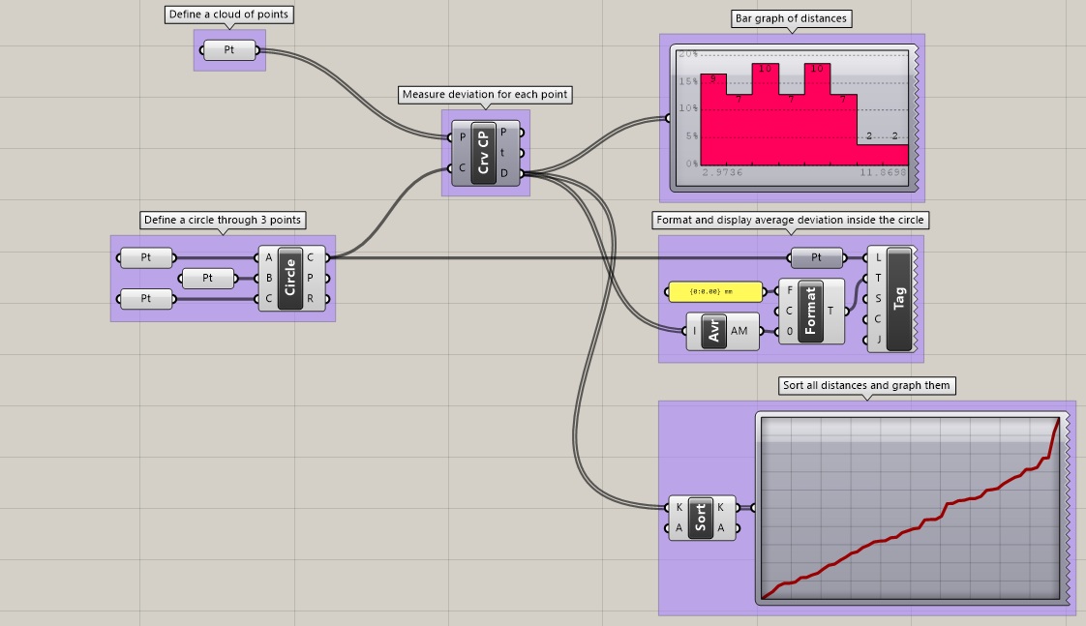Click the 'Bar graph of distances' label
This screenshot has width=1086, height=626.
point(791,18)
